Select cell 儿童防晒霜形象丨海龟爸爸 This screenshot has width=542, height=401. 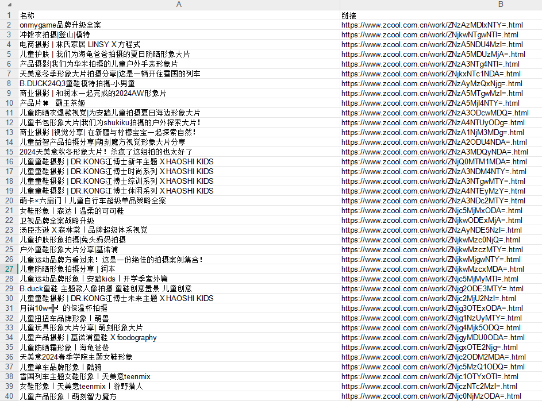(x=179, y=347)
